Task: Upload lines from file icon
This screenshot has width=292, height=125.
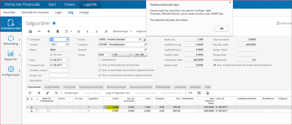Action: pyautogui.click(x=208, y=93)
